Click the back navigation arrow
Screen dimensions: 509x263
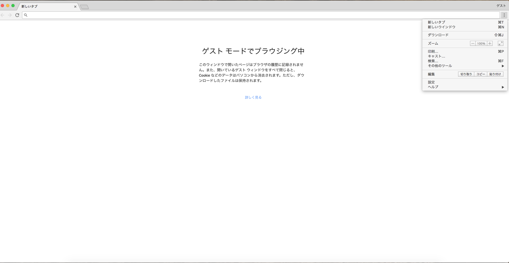3,15
